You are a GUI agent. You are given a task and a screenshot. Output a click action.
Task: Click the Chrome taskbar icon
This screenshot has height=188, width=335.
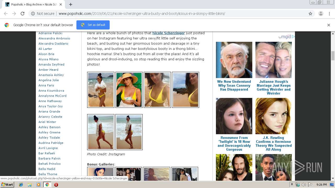click(47, 185)
